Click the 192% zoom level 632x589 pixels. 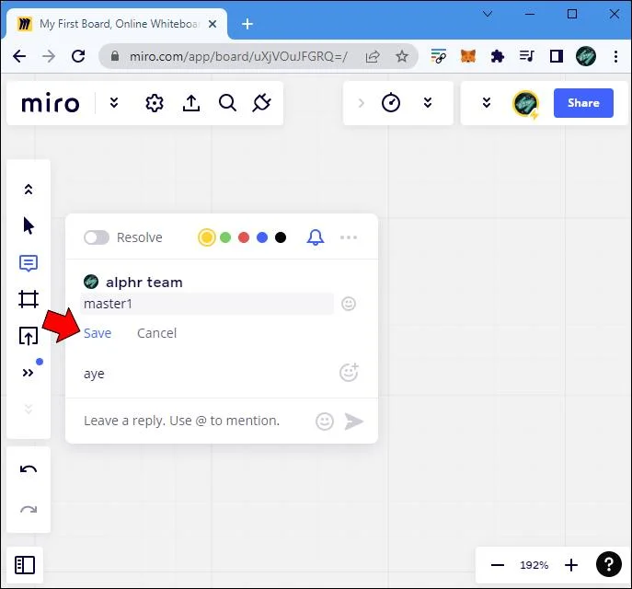(x=534, y=565)
